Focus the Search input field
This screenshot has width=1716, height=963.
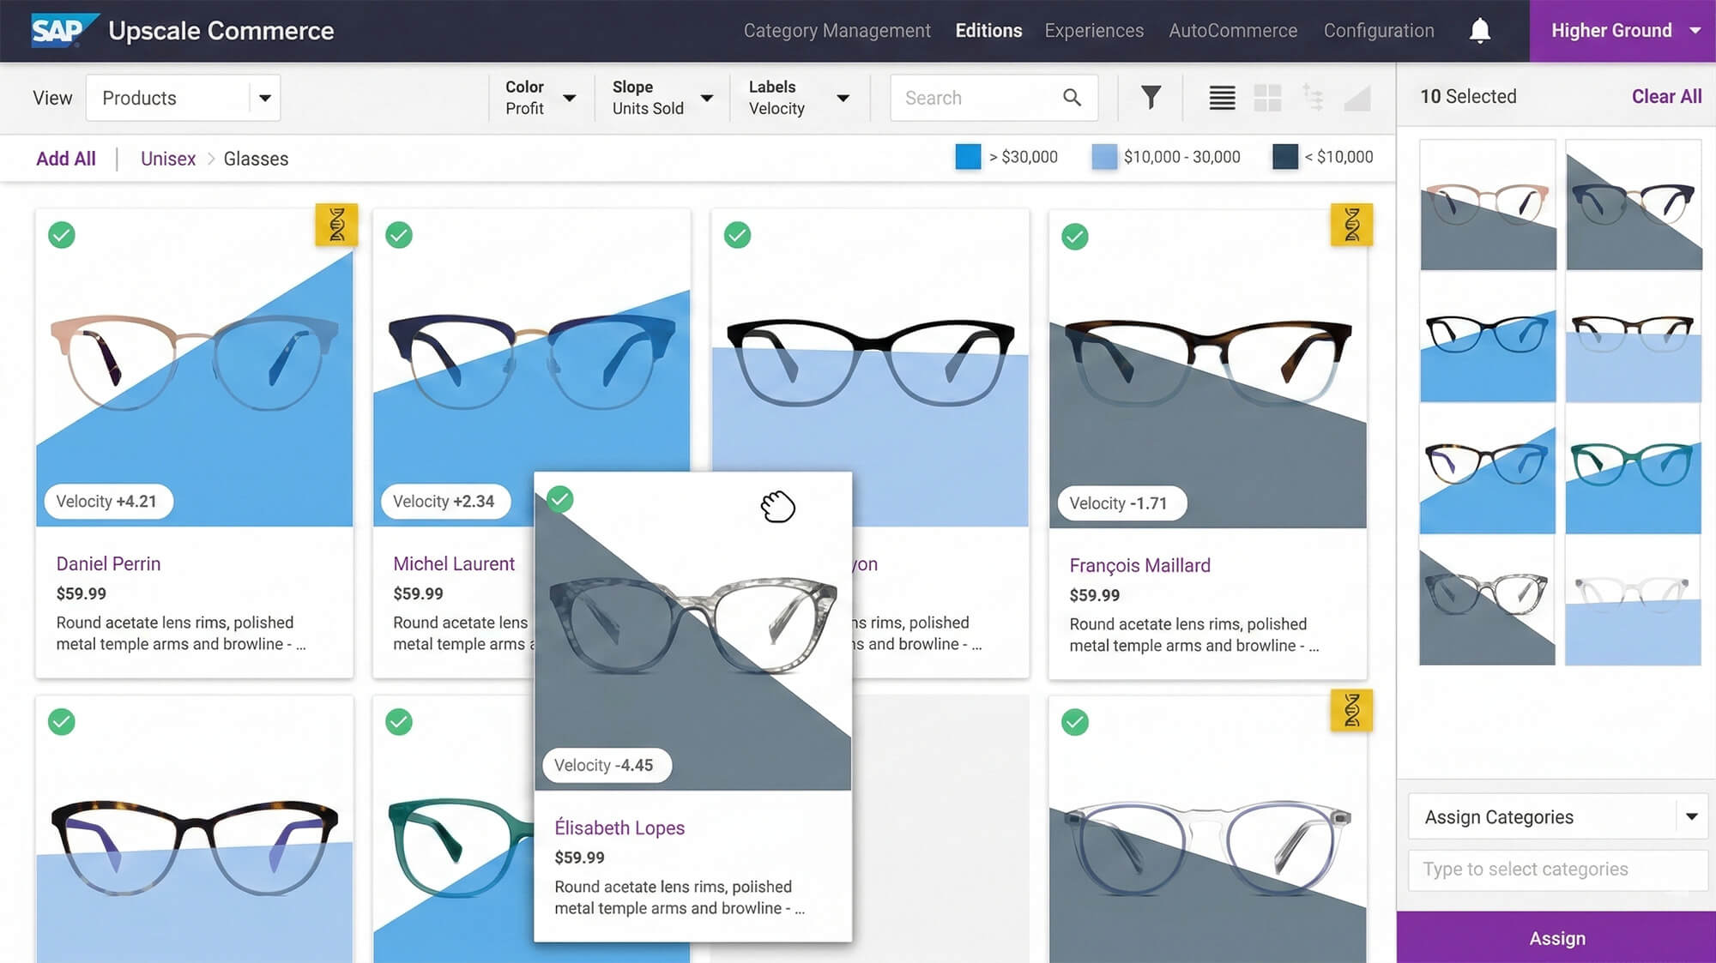(994, 98)
